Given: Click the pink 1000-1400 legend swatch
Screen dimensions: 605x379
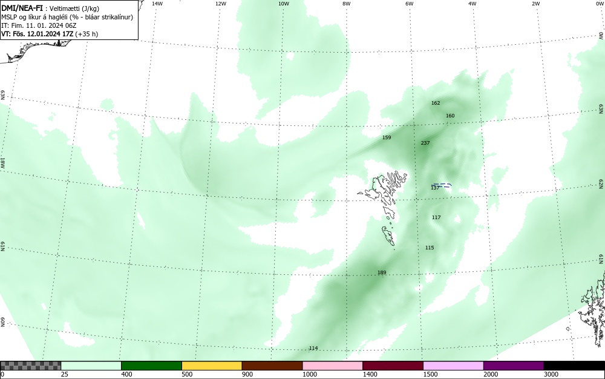Looking at the screenshot, I should point(333,366).
